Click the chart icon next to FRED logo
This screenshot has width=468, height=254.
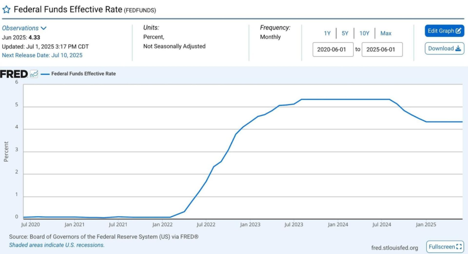tap(34, 74)
